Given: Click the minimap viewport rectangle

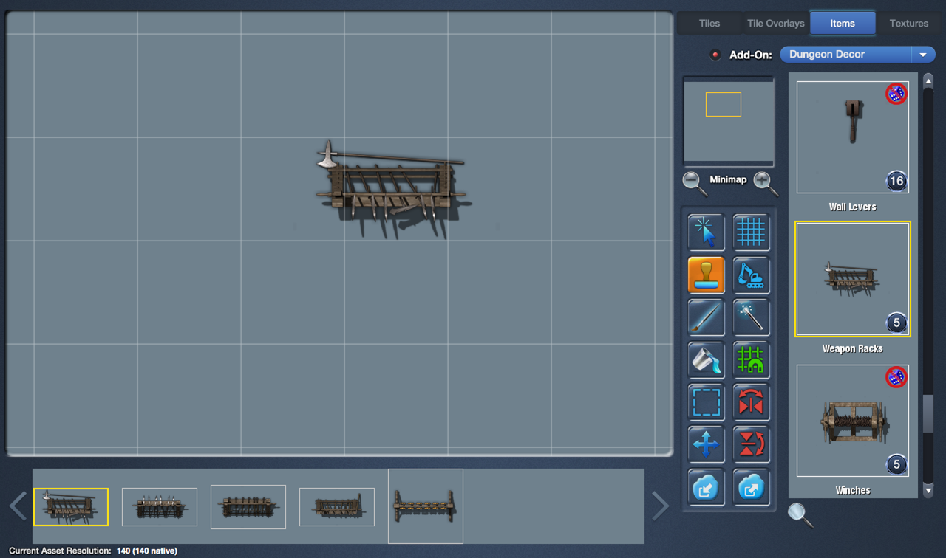Looking at the screenshot, I should [724, 104].
